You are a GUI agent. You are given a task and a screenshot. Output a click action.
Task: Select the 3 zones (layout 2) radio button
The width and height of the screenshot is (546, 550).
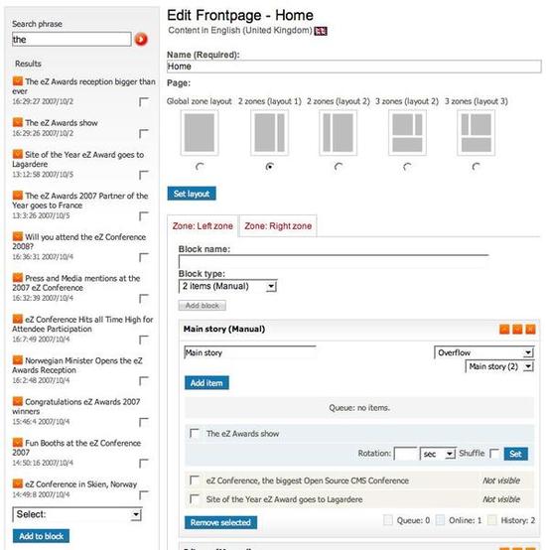(x=407, y=167)
